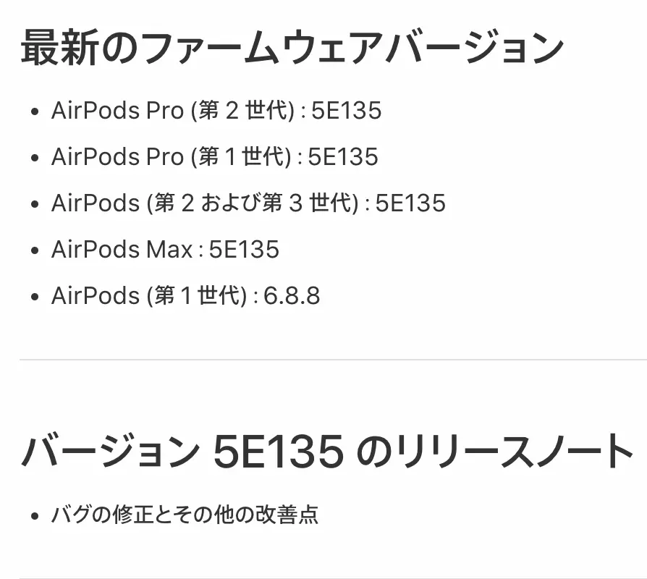
Task: Click the 6.8.8 firmware version text
Action: click(292, 296)
